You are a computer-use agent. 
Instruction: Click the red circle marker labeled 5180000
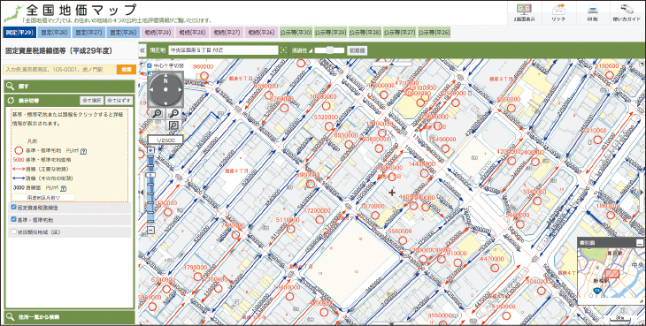(611, 75)
